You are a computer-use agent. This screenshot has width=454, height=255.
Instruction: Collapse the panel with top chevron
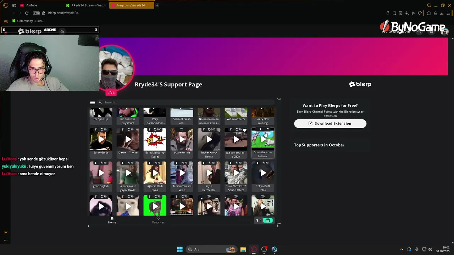(279, 99)
